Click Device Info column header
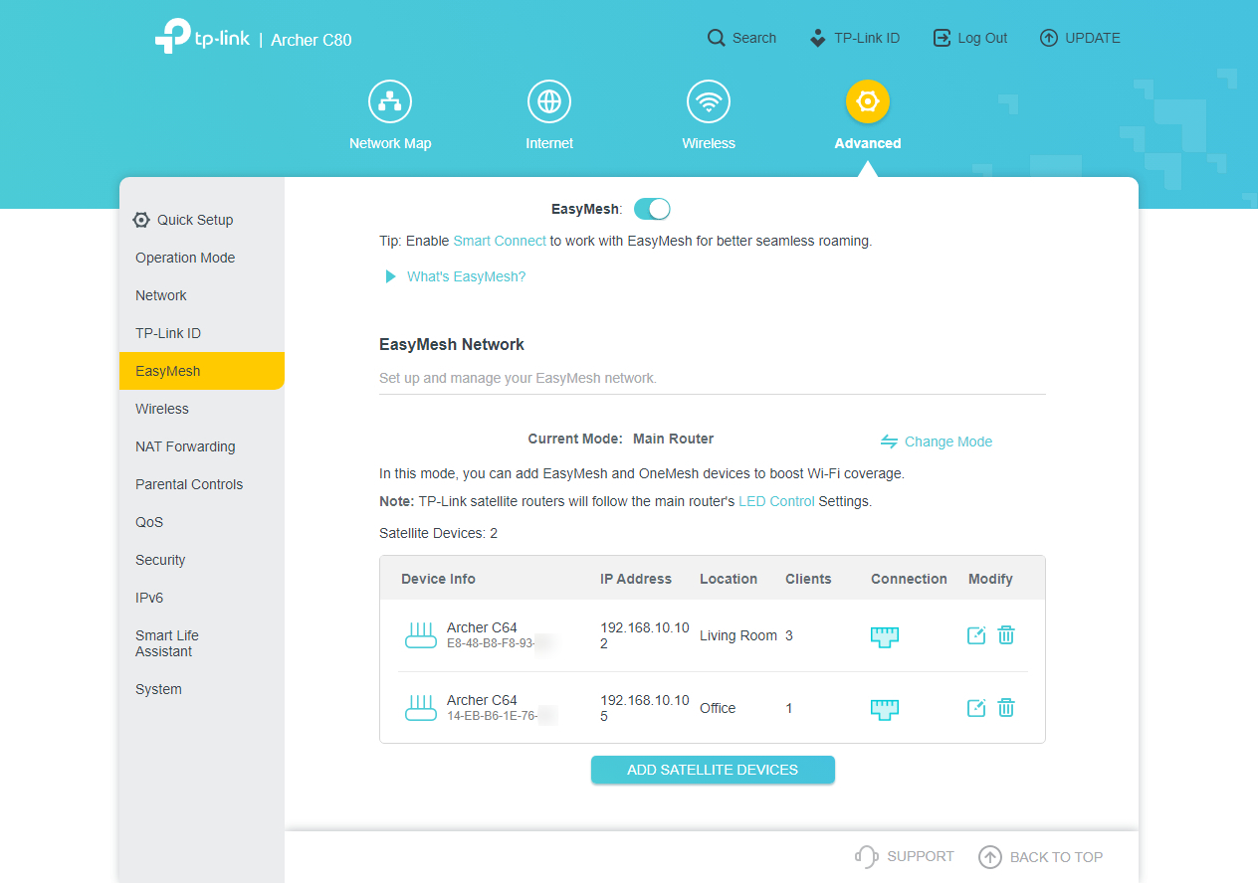This screenshot has height=883, width=1258. point(438,579)
